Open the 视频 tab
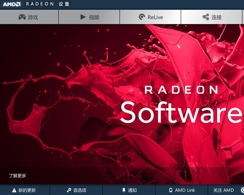Viewport: 244px width, 195px height. click(x=89, y=17)
